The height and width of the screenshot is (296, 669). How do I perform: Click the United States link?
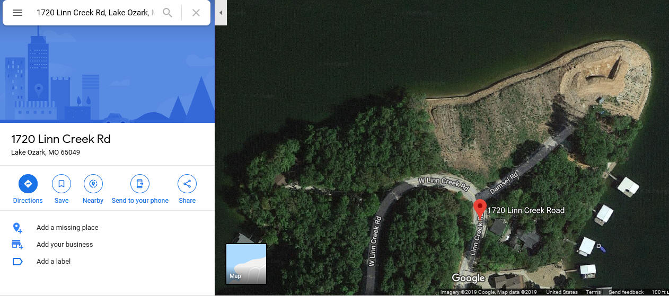tap(562, 292)
